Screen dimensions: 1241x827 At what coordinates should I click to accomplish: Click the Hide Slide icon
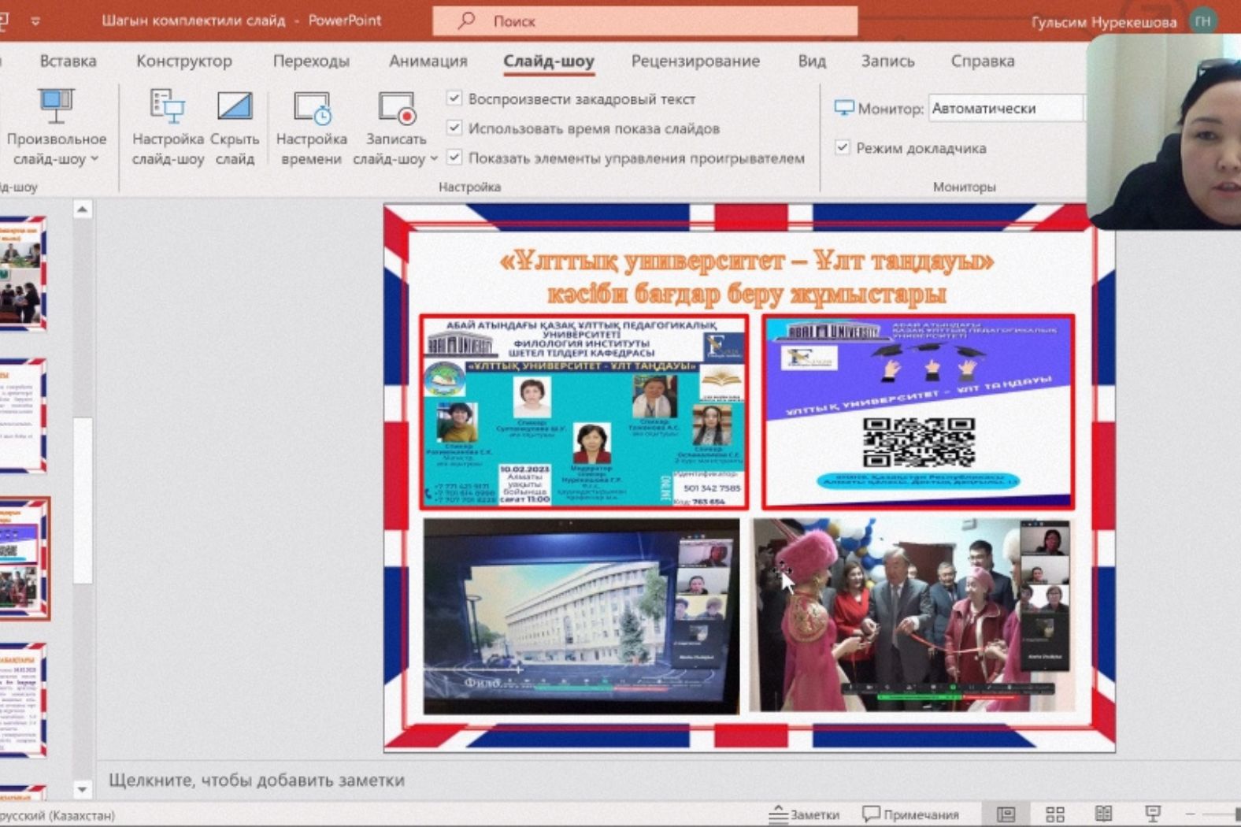click(x=235, y=106)
